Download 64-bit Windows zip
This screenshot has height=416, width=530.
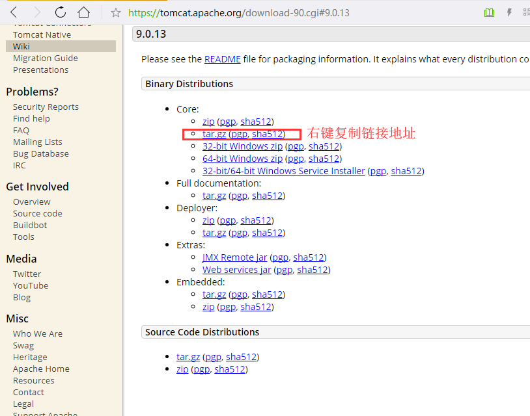(242, 159)
